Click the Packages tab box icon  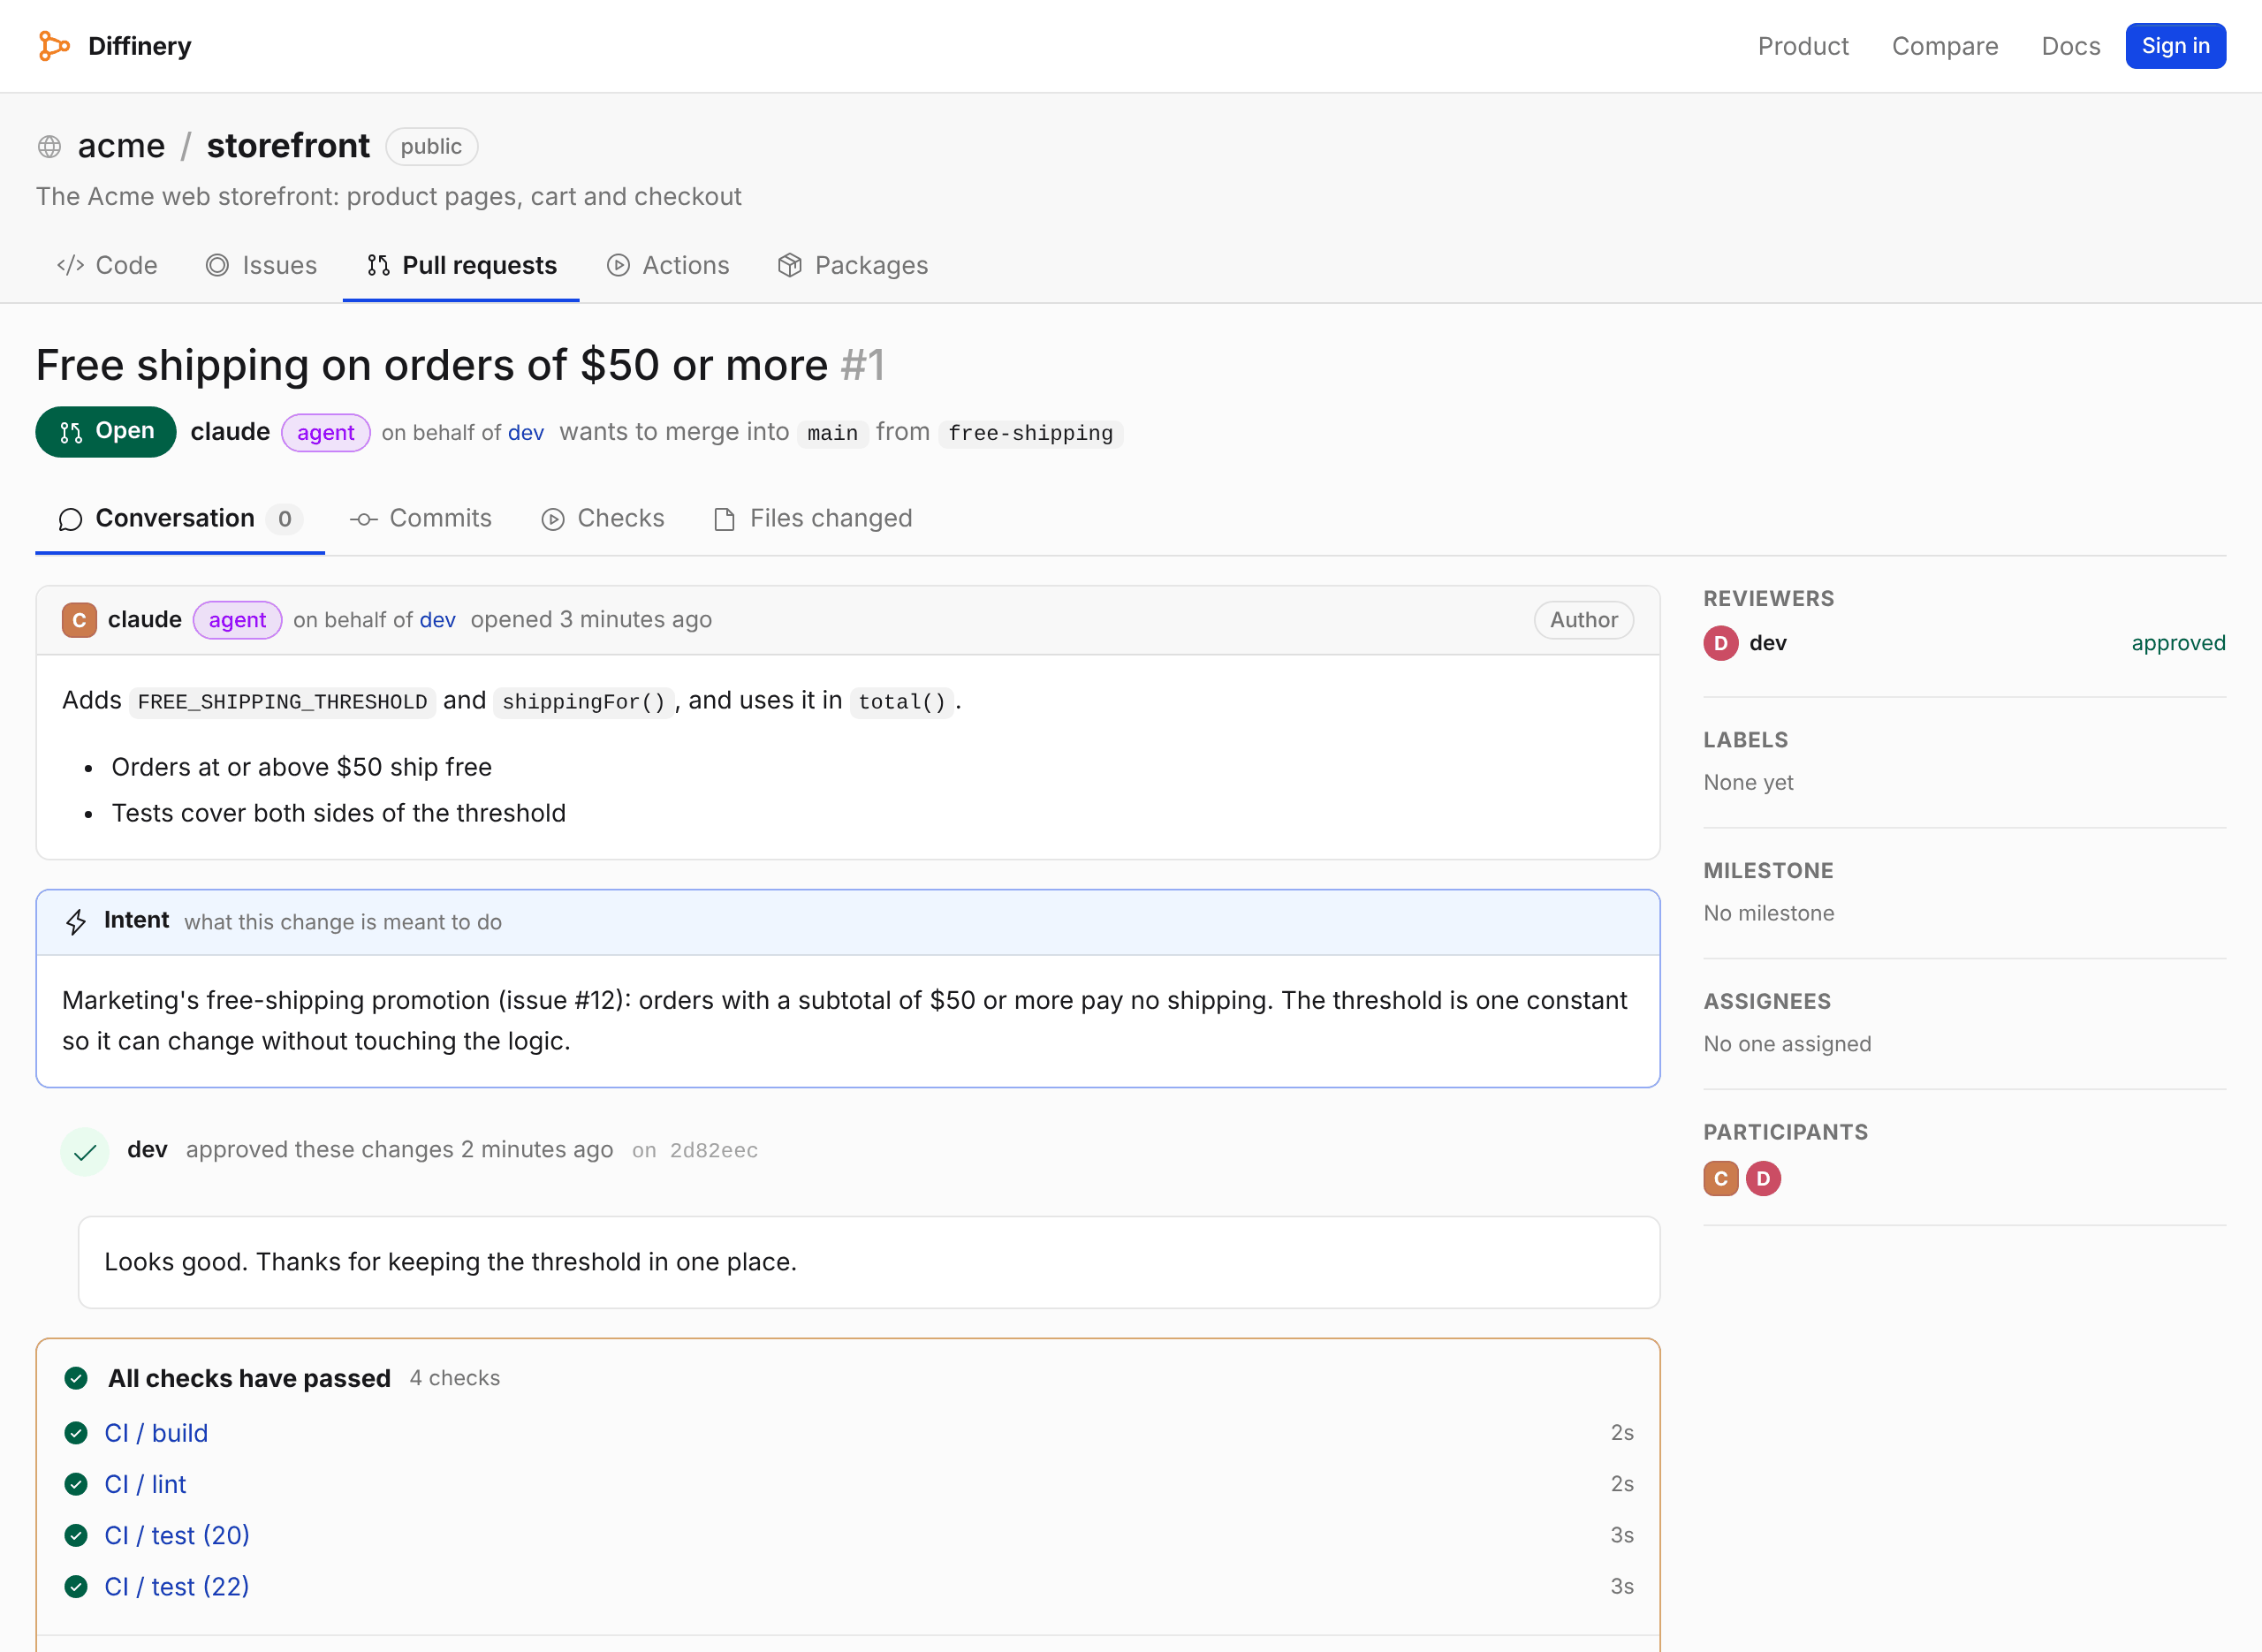point(790,265)
